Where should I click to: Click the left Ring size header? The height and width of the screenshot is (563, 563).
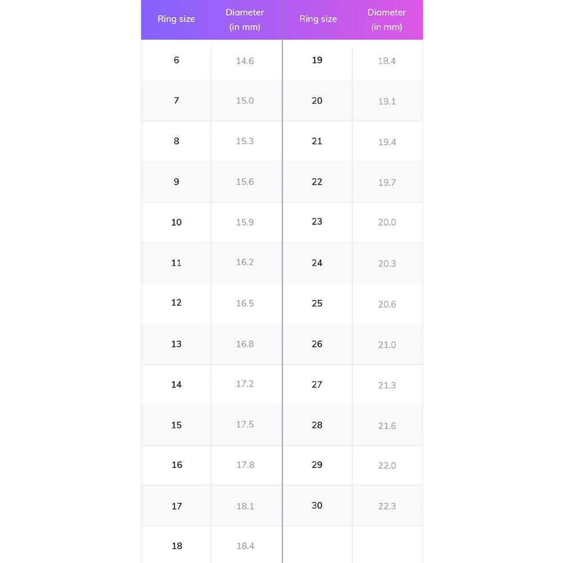tap(176, 19)
